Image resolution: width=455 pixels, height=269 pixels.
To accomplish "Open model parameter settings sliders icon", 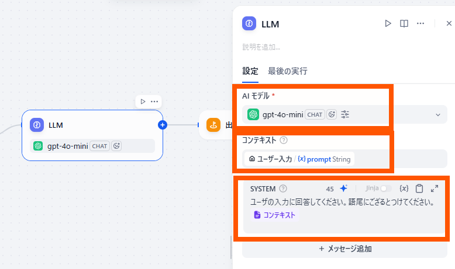I will (x=345, y=114).
